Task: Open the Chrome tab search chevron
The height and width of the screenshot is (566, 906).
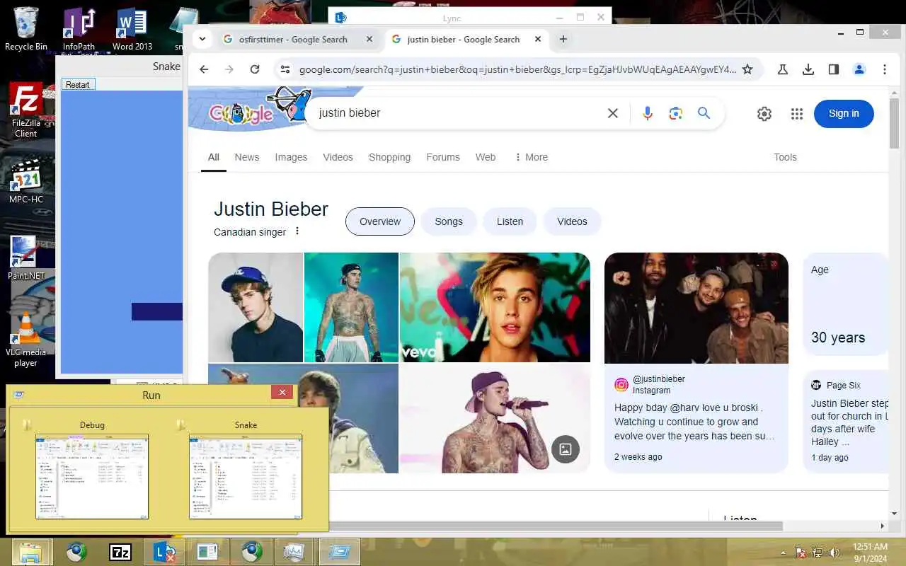Action: tap(202, 39)
